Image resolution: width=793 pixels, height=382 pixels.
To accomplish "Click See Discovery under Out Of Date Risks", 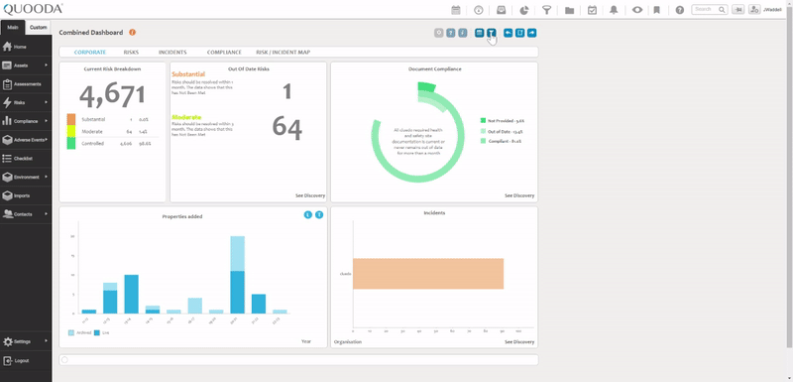I will (x=310, y=195).
